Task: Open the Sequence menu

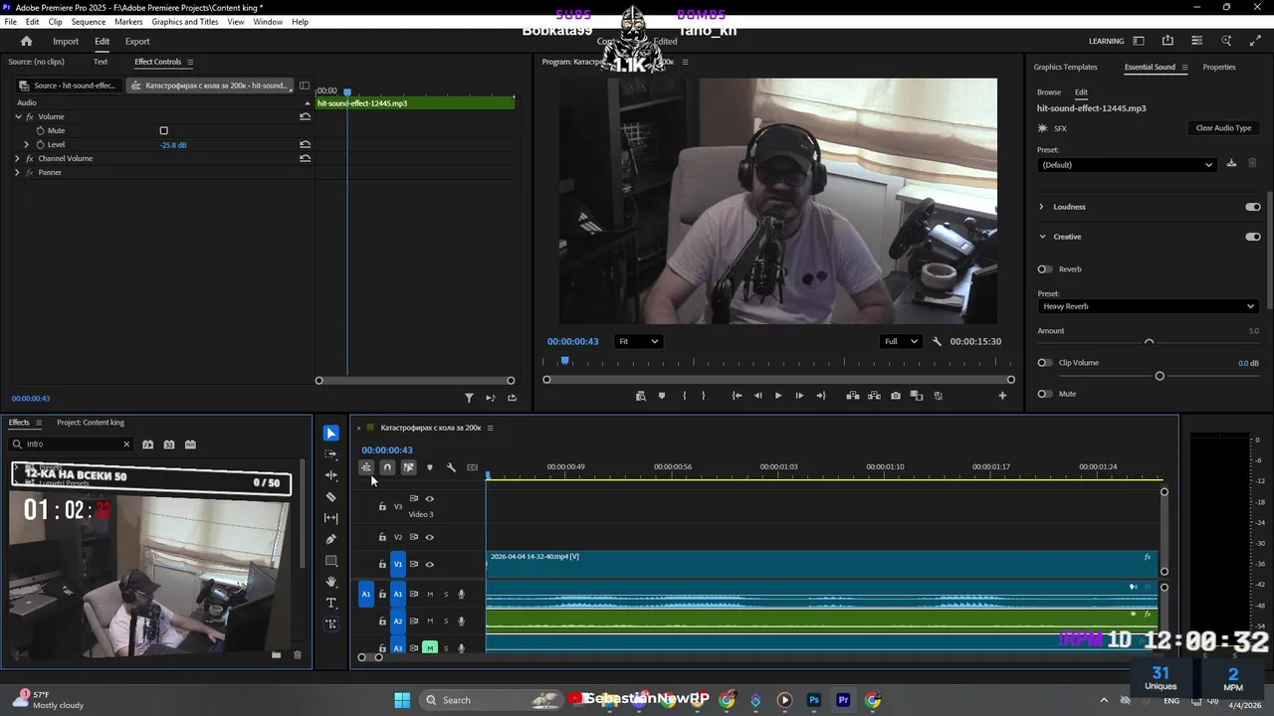Action: pos(89,22)
